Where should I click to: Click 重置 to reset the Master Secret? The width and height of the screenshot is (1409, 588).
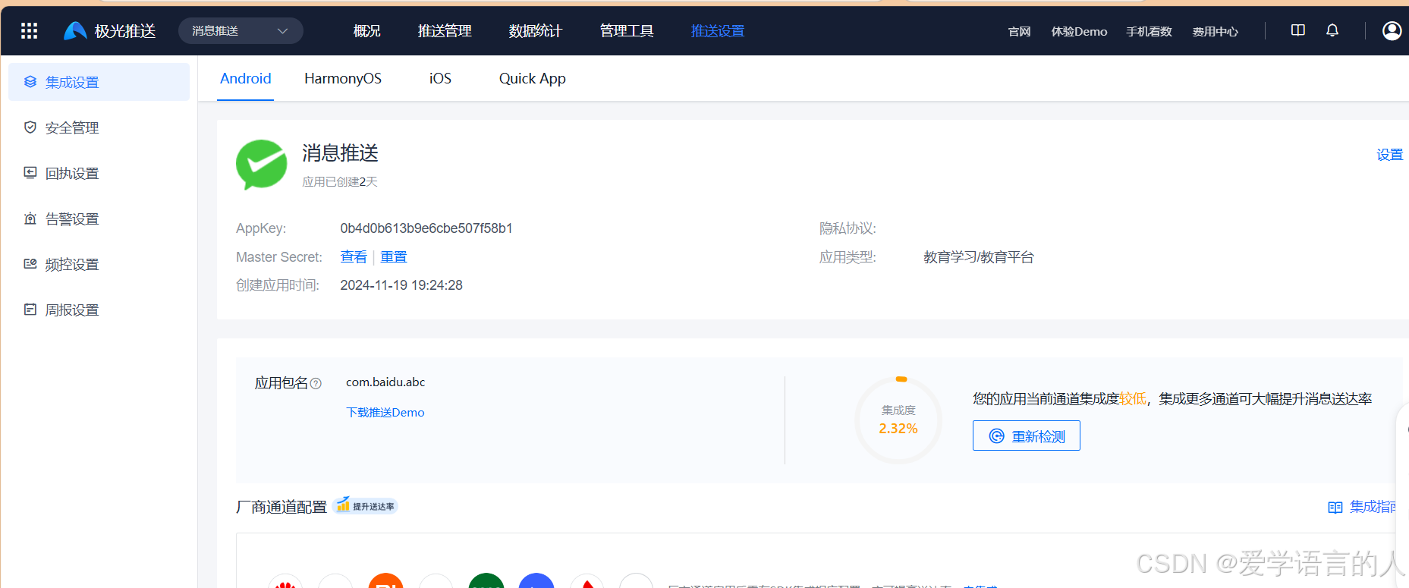[393, 257]
